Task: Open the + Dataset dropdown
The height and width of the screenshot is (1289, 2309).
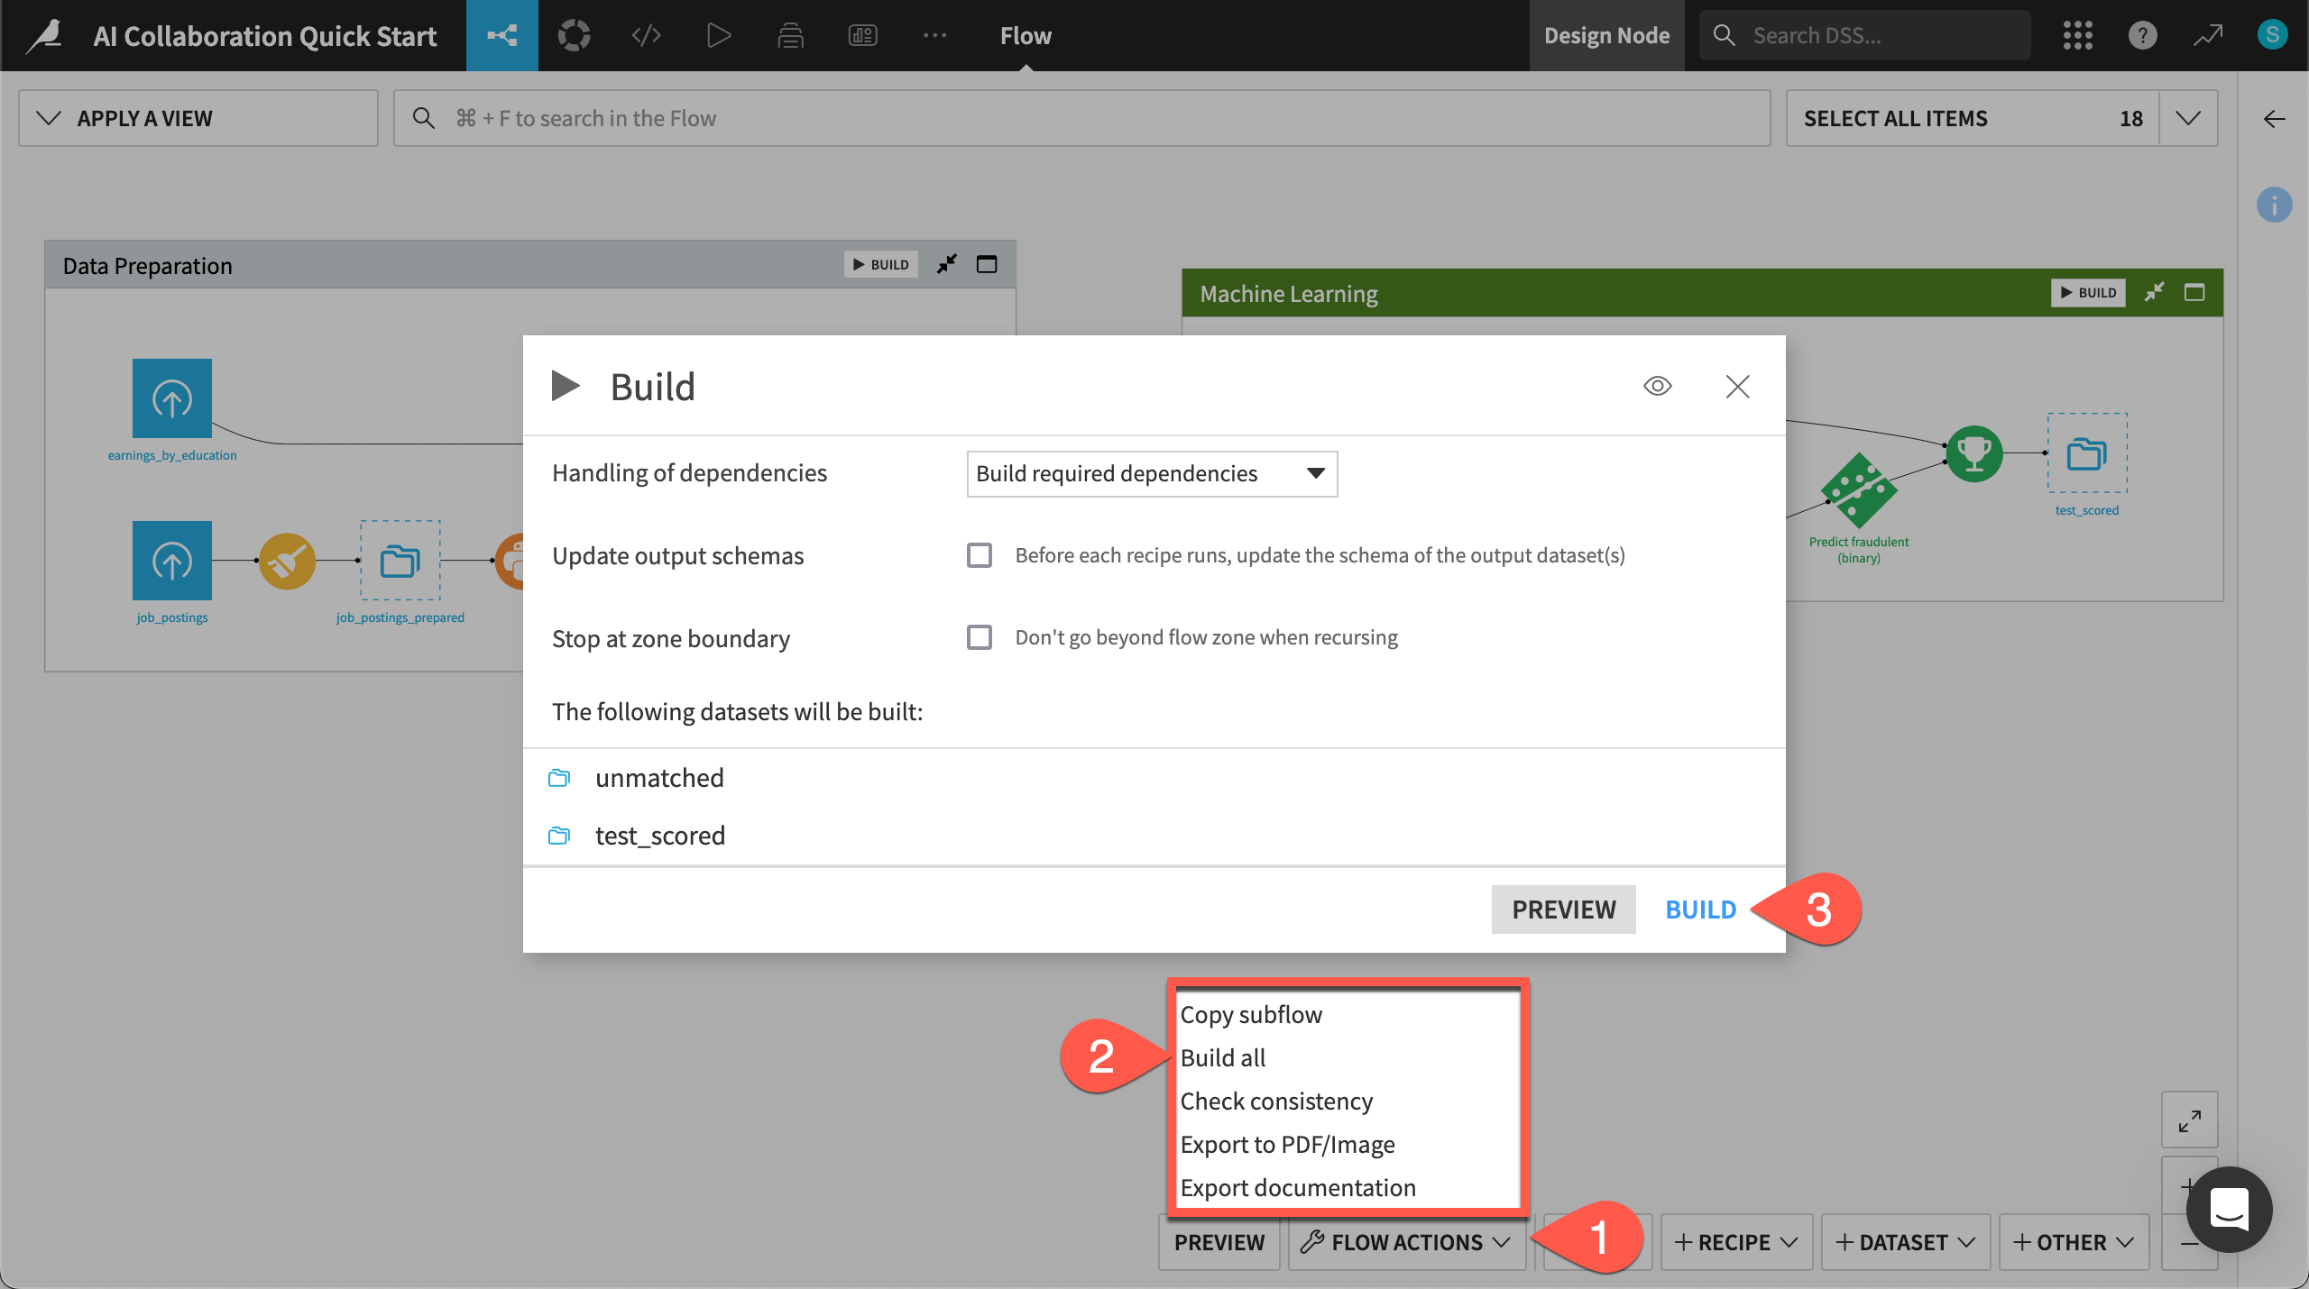Action: pos(1906,1242)
